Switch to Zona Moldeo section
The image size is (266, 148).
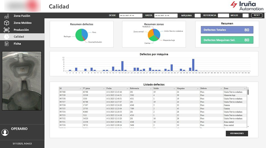pos(22,23)
